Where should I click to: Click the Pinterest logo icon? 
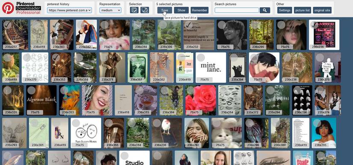coord(8,8)
